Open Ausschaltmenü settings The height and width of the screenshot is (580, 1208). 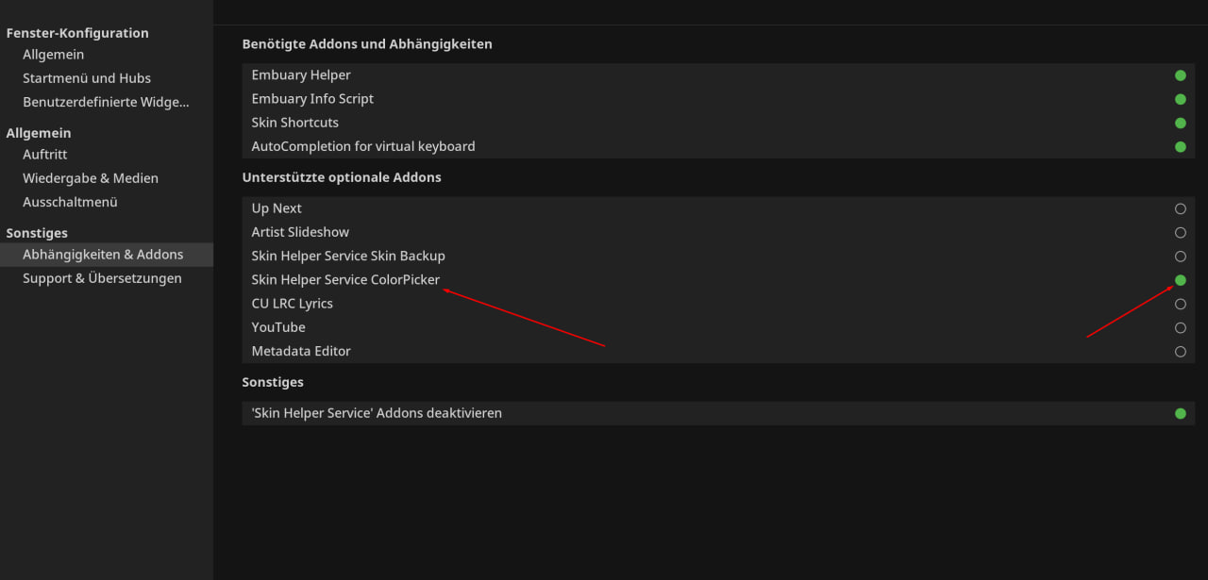coord(70,202)
